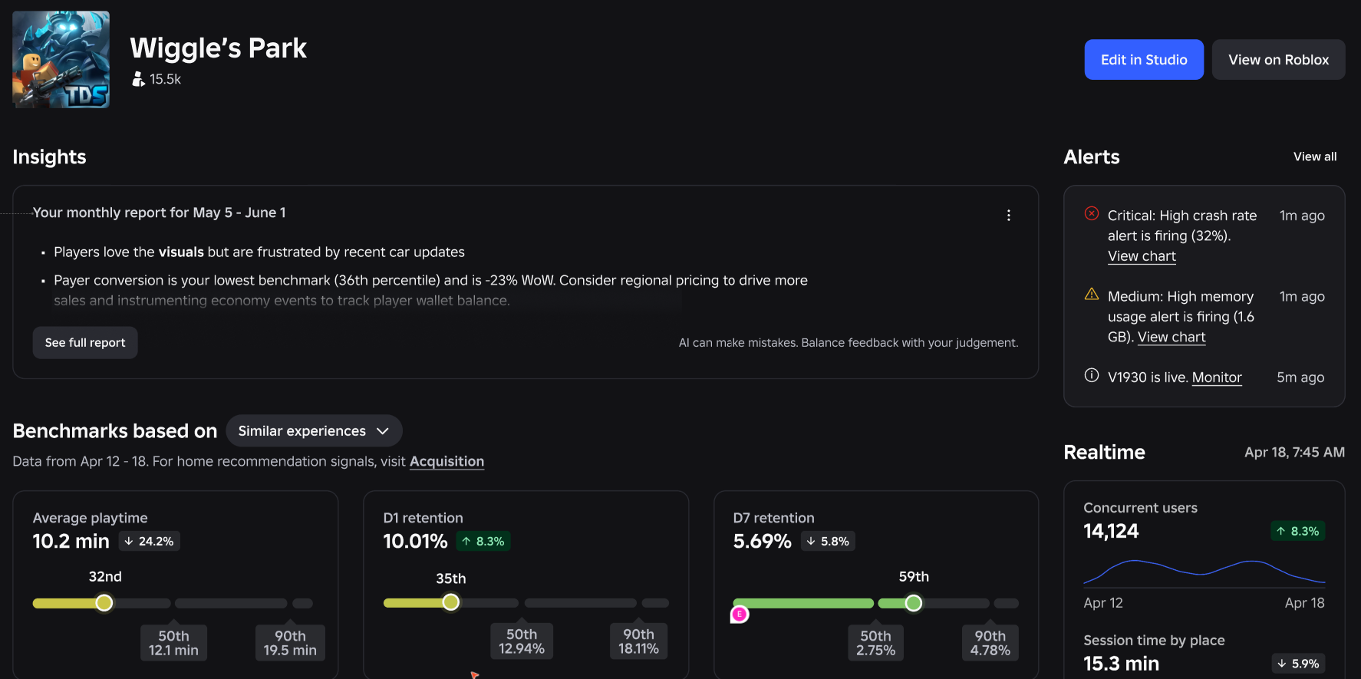Screen dimensions: 1361x679
Task: Open the Wiggle's Park game thumbnail
Action: tap(61, 59)
